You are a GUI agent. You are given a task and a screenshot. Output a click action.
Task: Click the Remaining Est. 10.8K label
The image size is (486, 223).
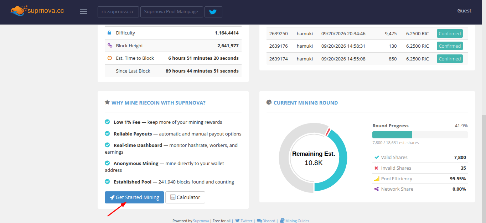click(x=314, y=158)
